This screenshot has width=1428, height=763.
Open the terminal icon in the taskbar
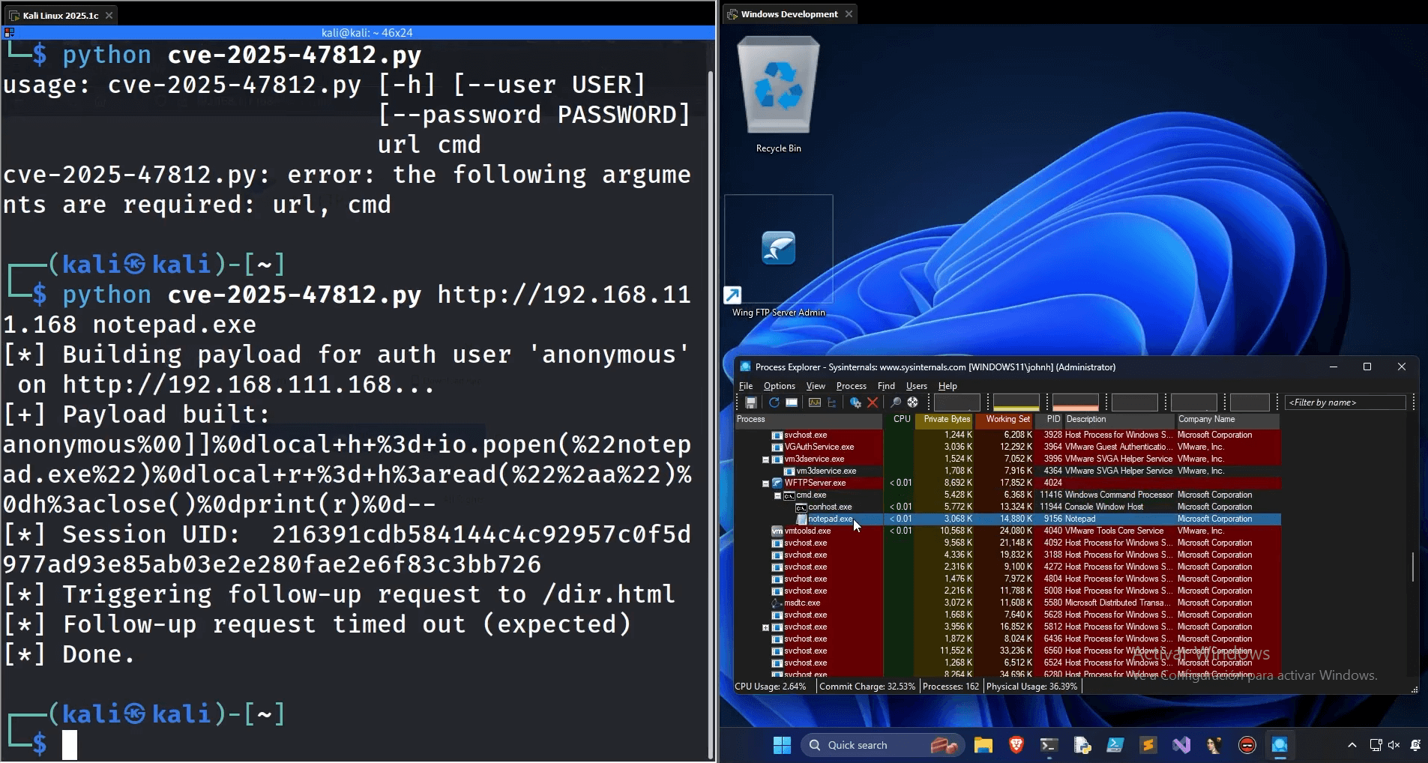(x=1049, y=745)
